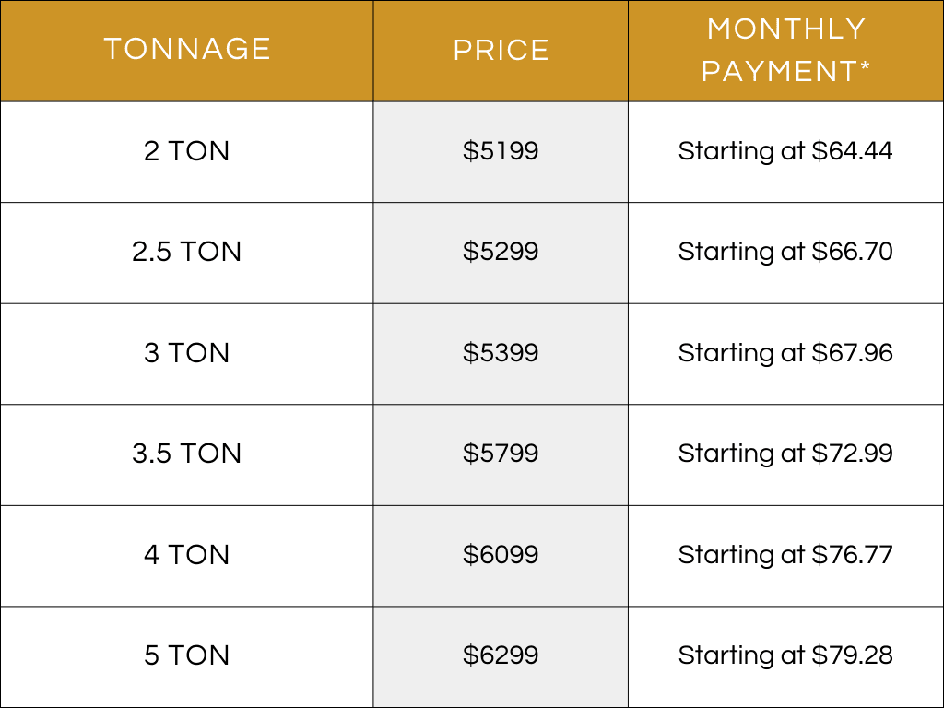The width and height of the screenshot is (944, 708).
Task: Click the $5299 price cell
Action: [x=501, y=252]
